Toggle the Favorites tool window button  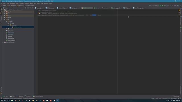tap(1, 90)
